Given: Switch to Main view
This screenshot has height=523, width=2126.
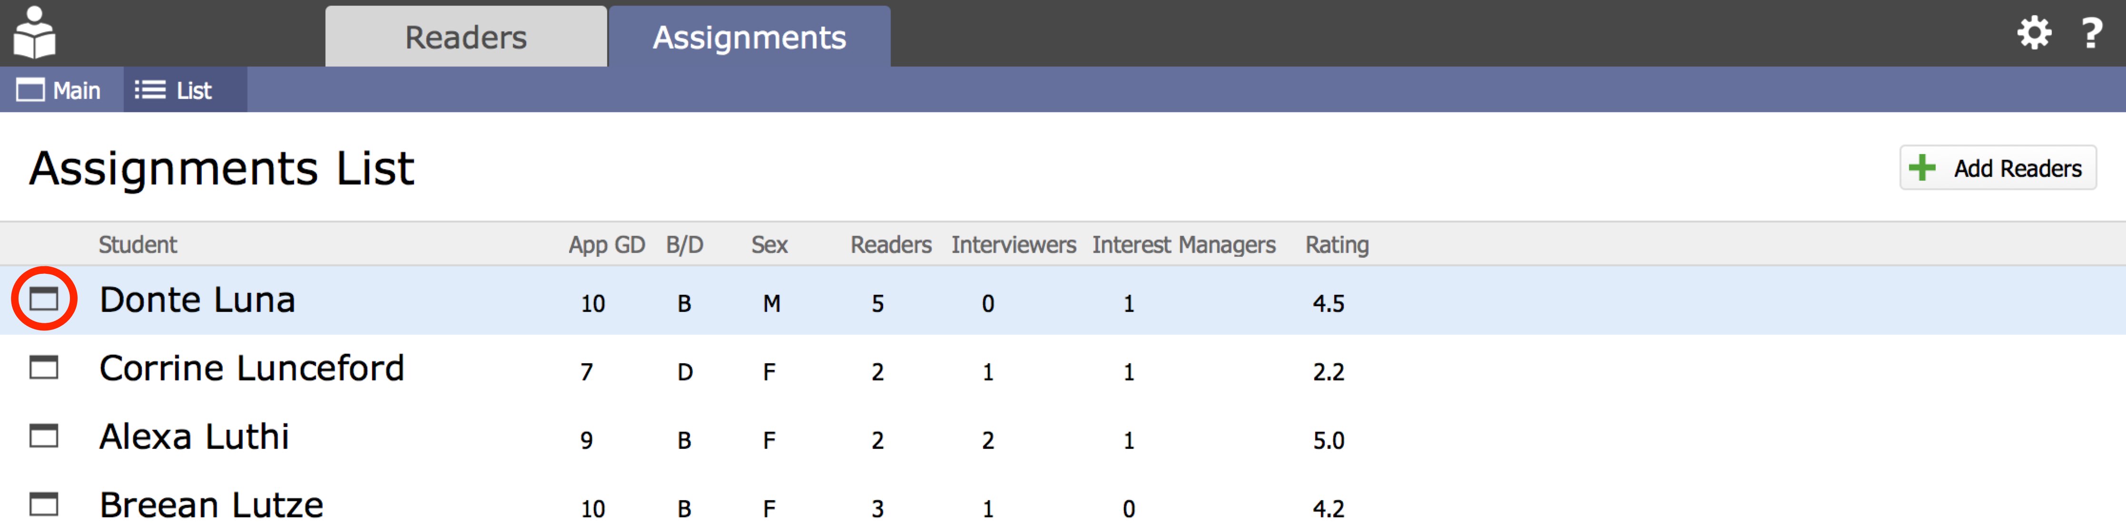Looking at the screenshot, I should [x=59, y=90].
